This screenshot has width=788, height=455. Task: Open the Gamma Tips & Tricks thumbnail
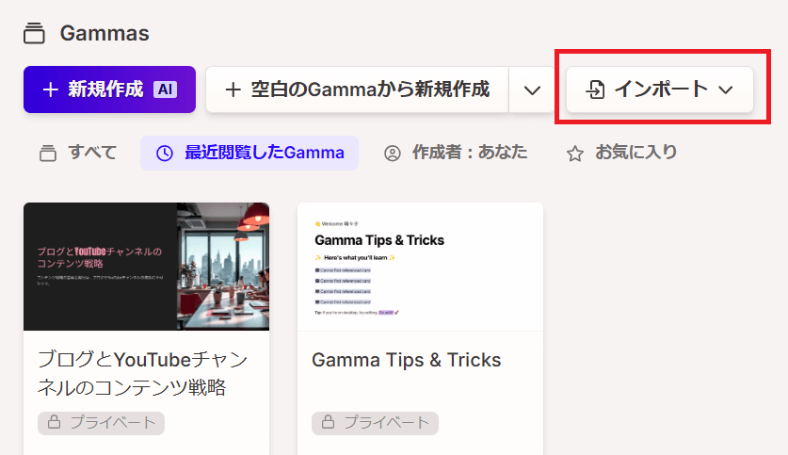(420, 267)
